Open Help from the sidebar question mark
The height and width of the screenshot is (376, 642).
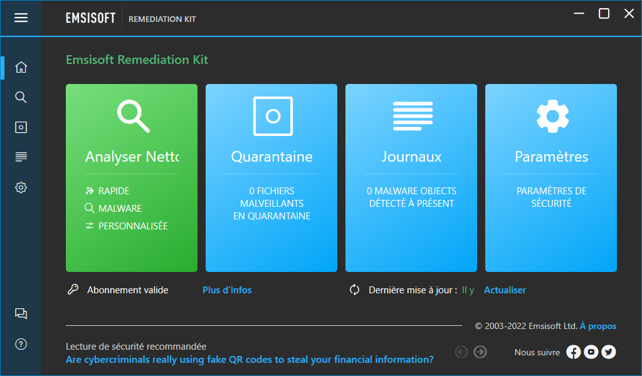pos(21,344)
